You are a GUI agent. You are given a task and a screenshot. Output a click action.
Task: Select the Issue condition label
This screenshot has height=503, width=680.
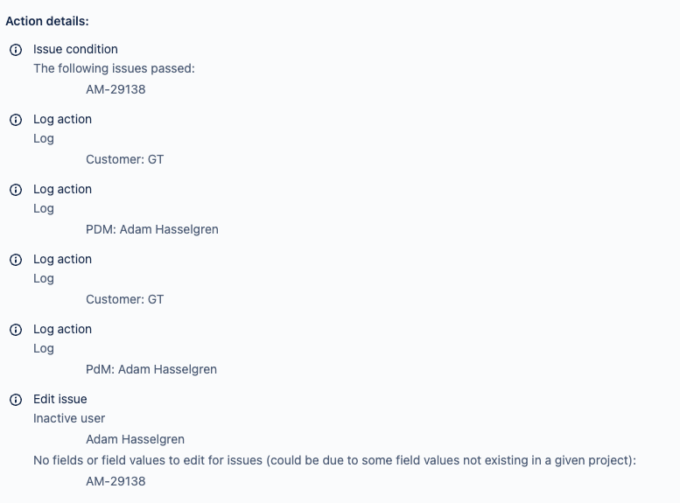click(x=75, y=50)
